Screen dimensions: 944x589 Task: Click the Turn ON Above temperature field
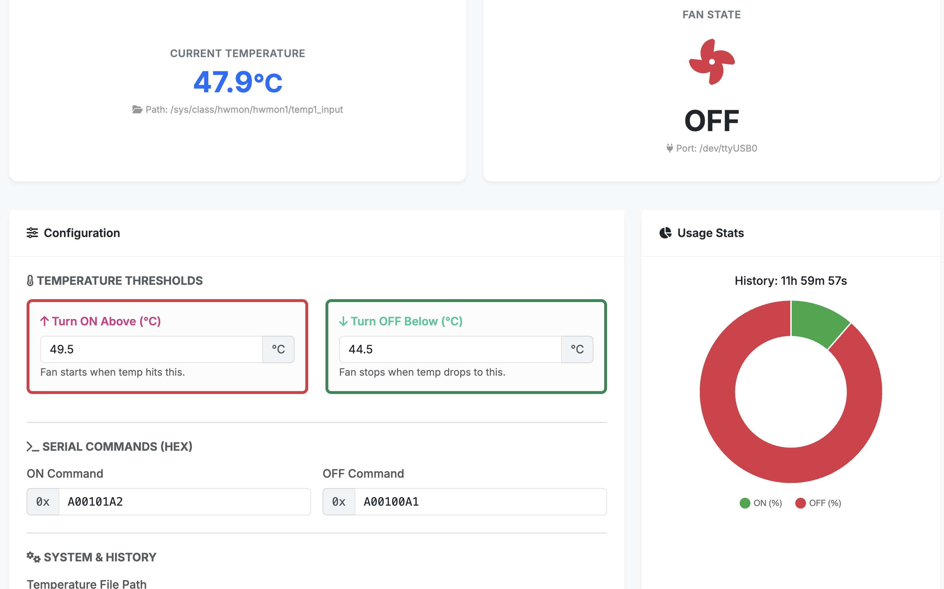pos(152,349)
